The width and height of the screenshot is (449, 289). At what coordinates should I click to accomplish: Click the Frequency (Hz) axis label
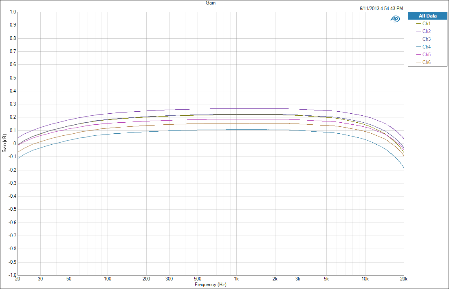coord(211,285)
